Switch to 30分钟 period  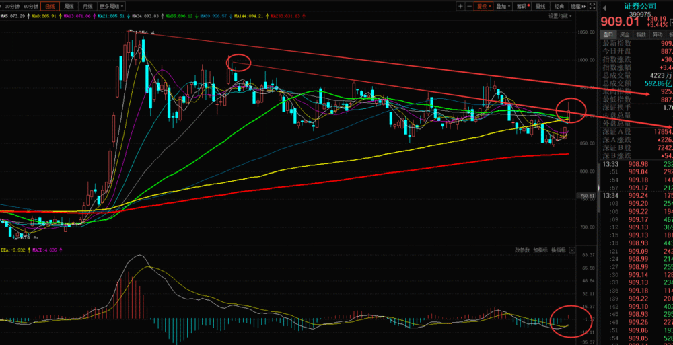coord(11,7)
